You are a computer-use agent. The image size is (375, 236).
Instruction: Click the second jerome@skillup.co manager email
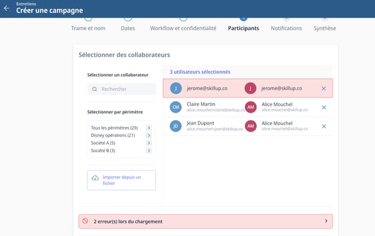pyautogui.click(x=282, y=88)
